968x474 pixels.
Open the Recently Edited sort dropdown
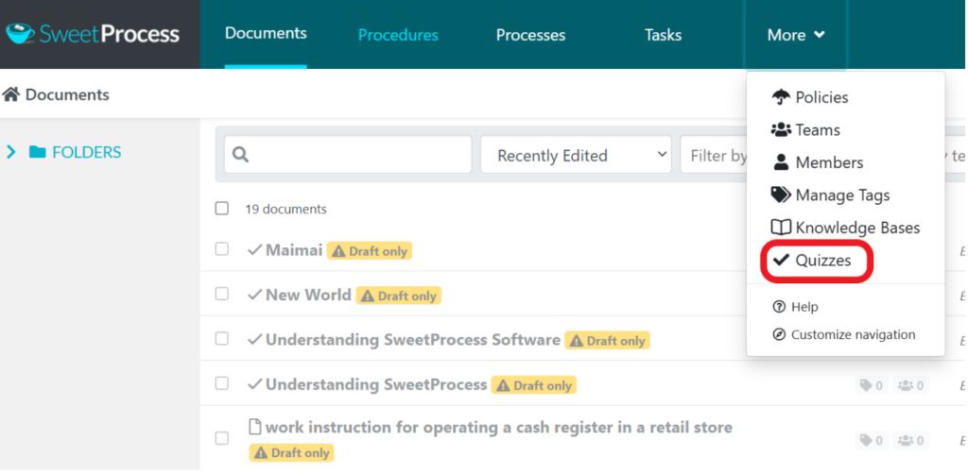point(576,155)
